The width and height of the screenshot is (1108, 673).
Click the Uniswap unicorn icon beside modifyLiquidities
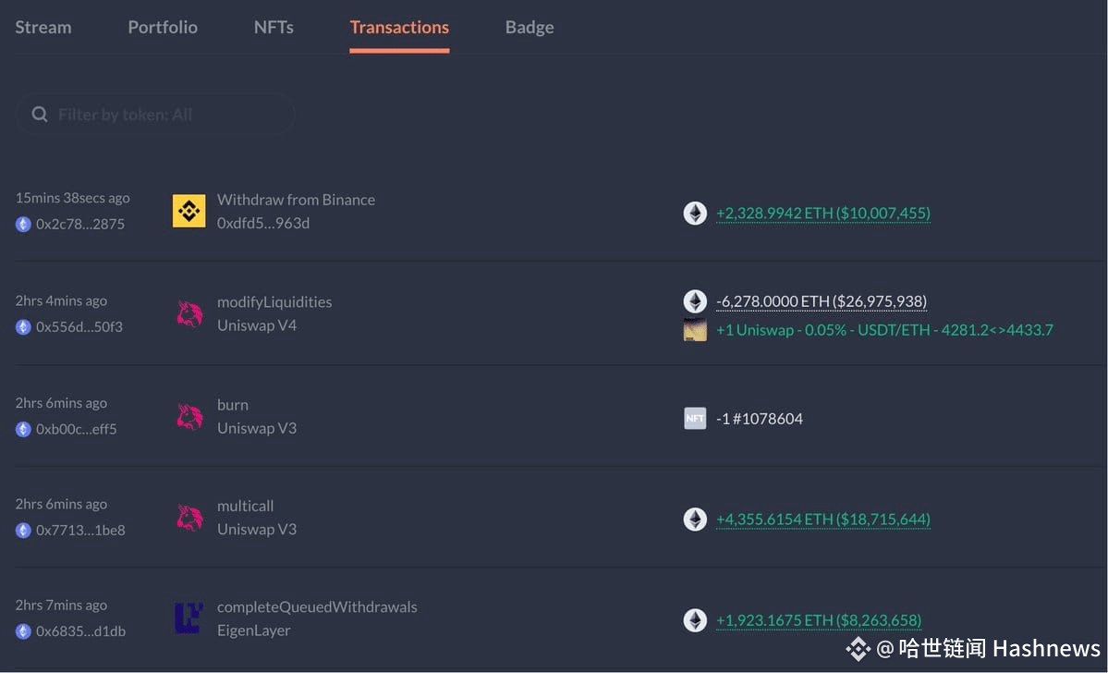pyautogui.click(x=189, y=314)
